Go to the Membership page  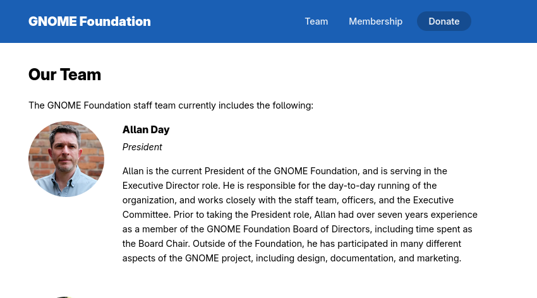(375, 21)
